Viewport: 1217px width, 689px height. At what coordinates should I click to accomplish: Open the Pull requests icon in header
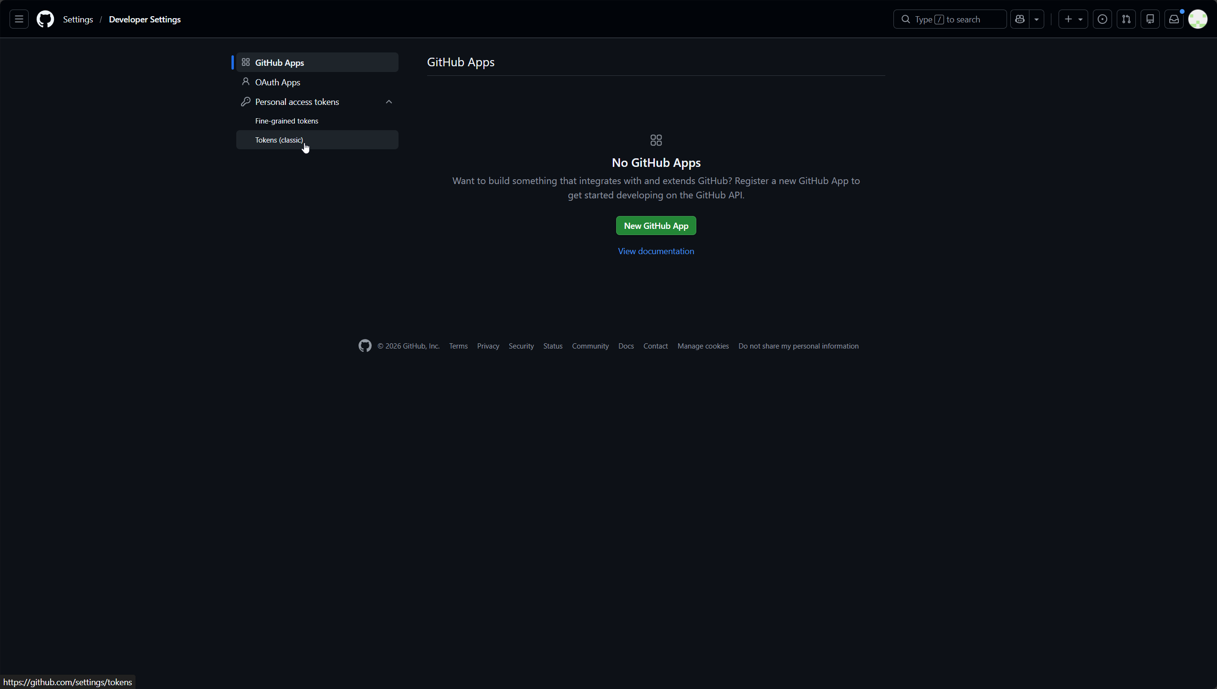pyautogui.click(x=1126, y=19)
